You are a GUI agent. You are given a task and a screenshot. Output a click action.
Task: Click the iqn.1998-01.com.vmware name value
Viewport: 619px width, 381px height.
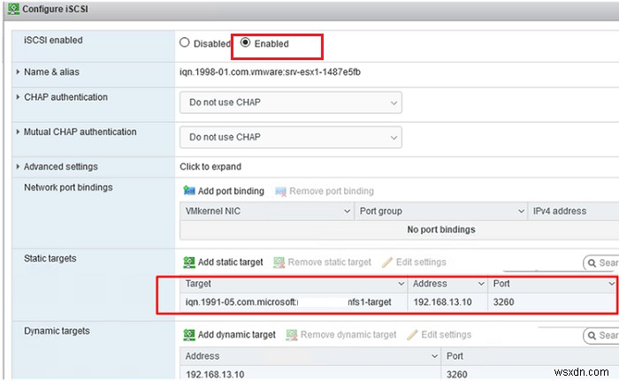coord(270,72)
